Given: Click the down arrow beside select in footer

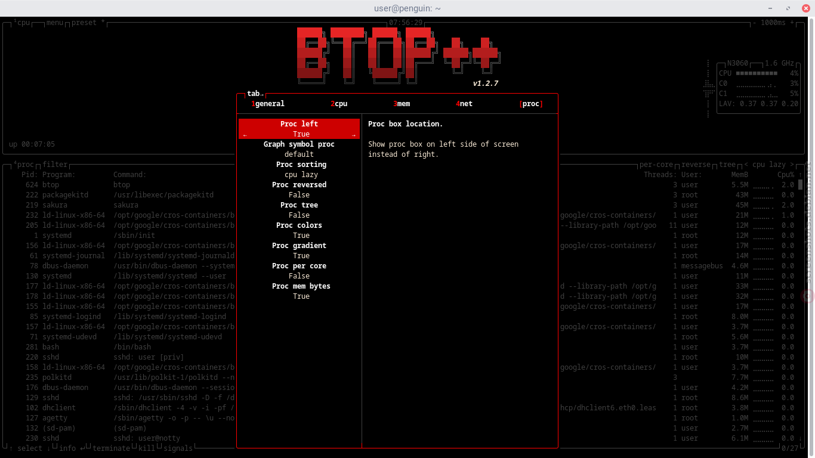Looking at the screenshot, I should tap(49, 448).
